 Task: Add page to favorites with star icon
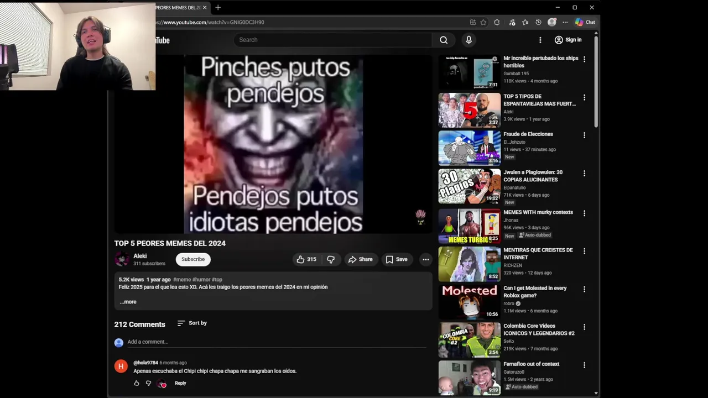(483, 22)
